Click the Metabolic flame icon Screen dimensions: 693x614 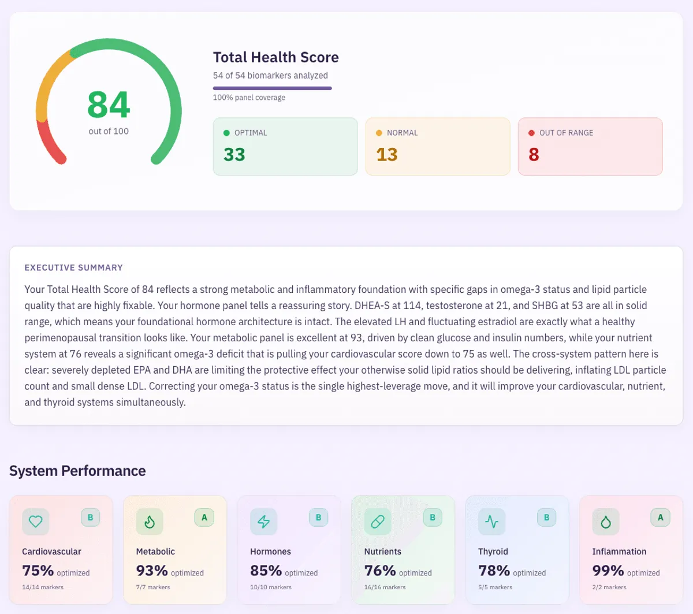tap(149, 522)
